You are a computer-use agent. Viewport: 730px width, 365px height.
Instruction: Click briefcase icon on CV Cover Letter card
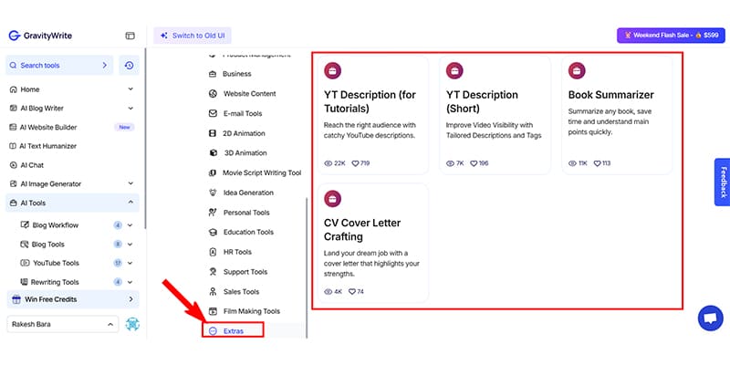[333, 199]
